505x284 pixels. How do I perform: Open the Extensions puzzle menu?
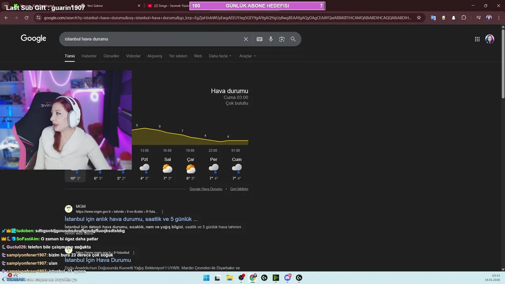click(x=464, y=18)
